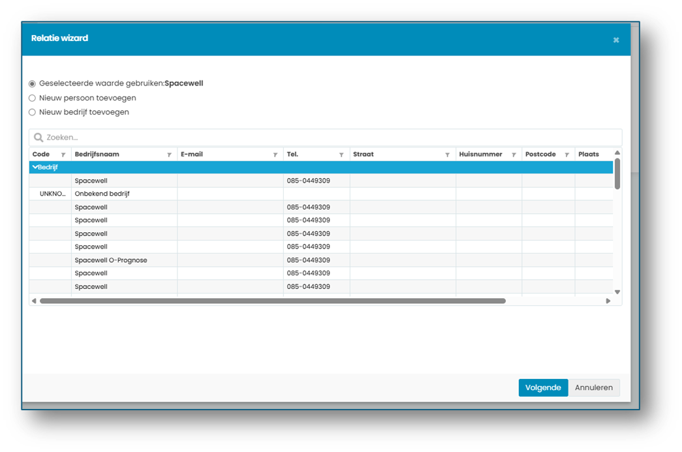Proceed with the Volgende button
682x452 pixels.
coord(543,387)
